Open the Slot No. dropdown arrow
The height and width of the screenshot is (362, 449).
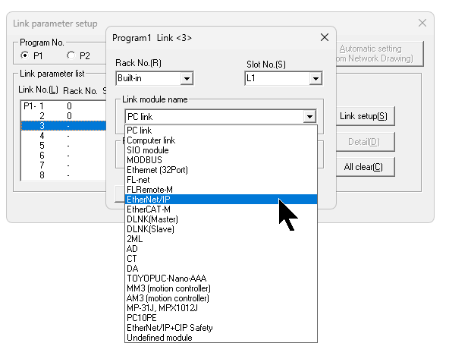[x=316, y=78]
